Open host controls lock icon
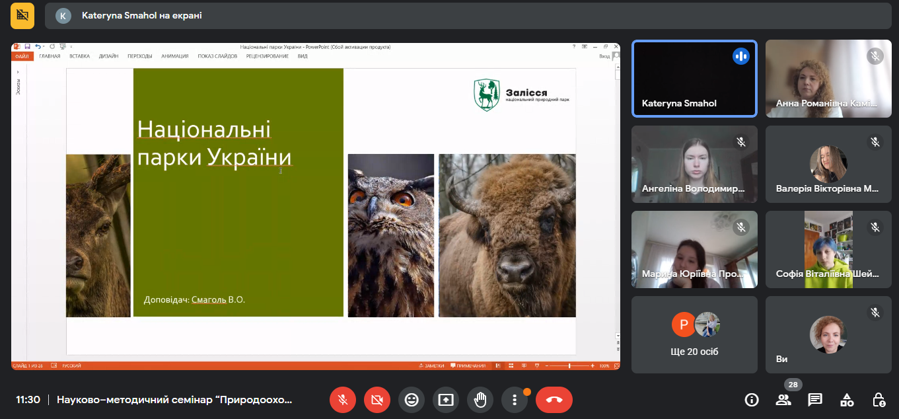 [x=879, y=400]
